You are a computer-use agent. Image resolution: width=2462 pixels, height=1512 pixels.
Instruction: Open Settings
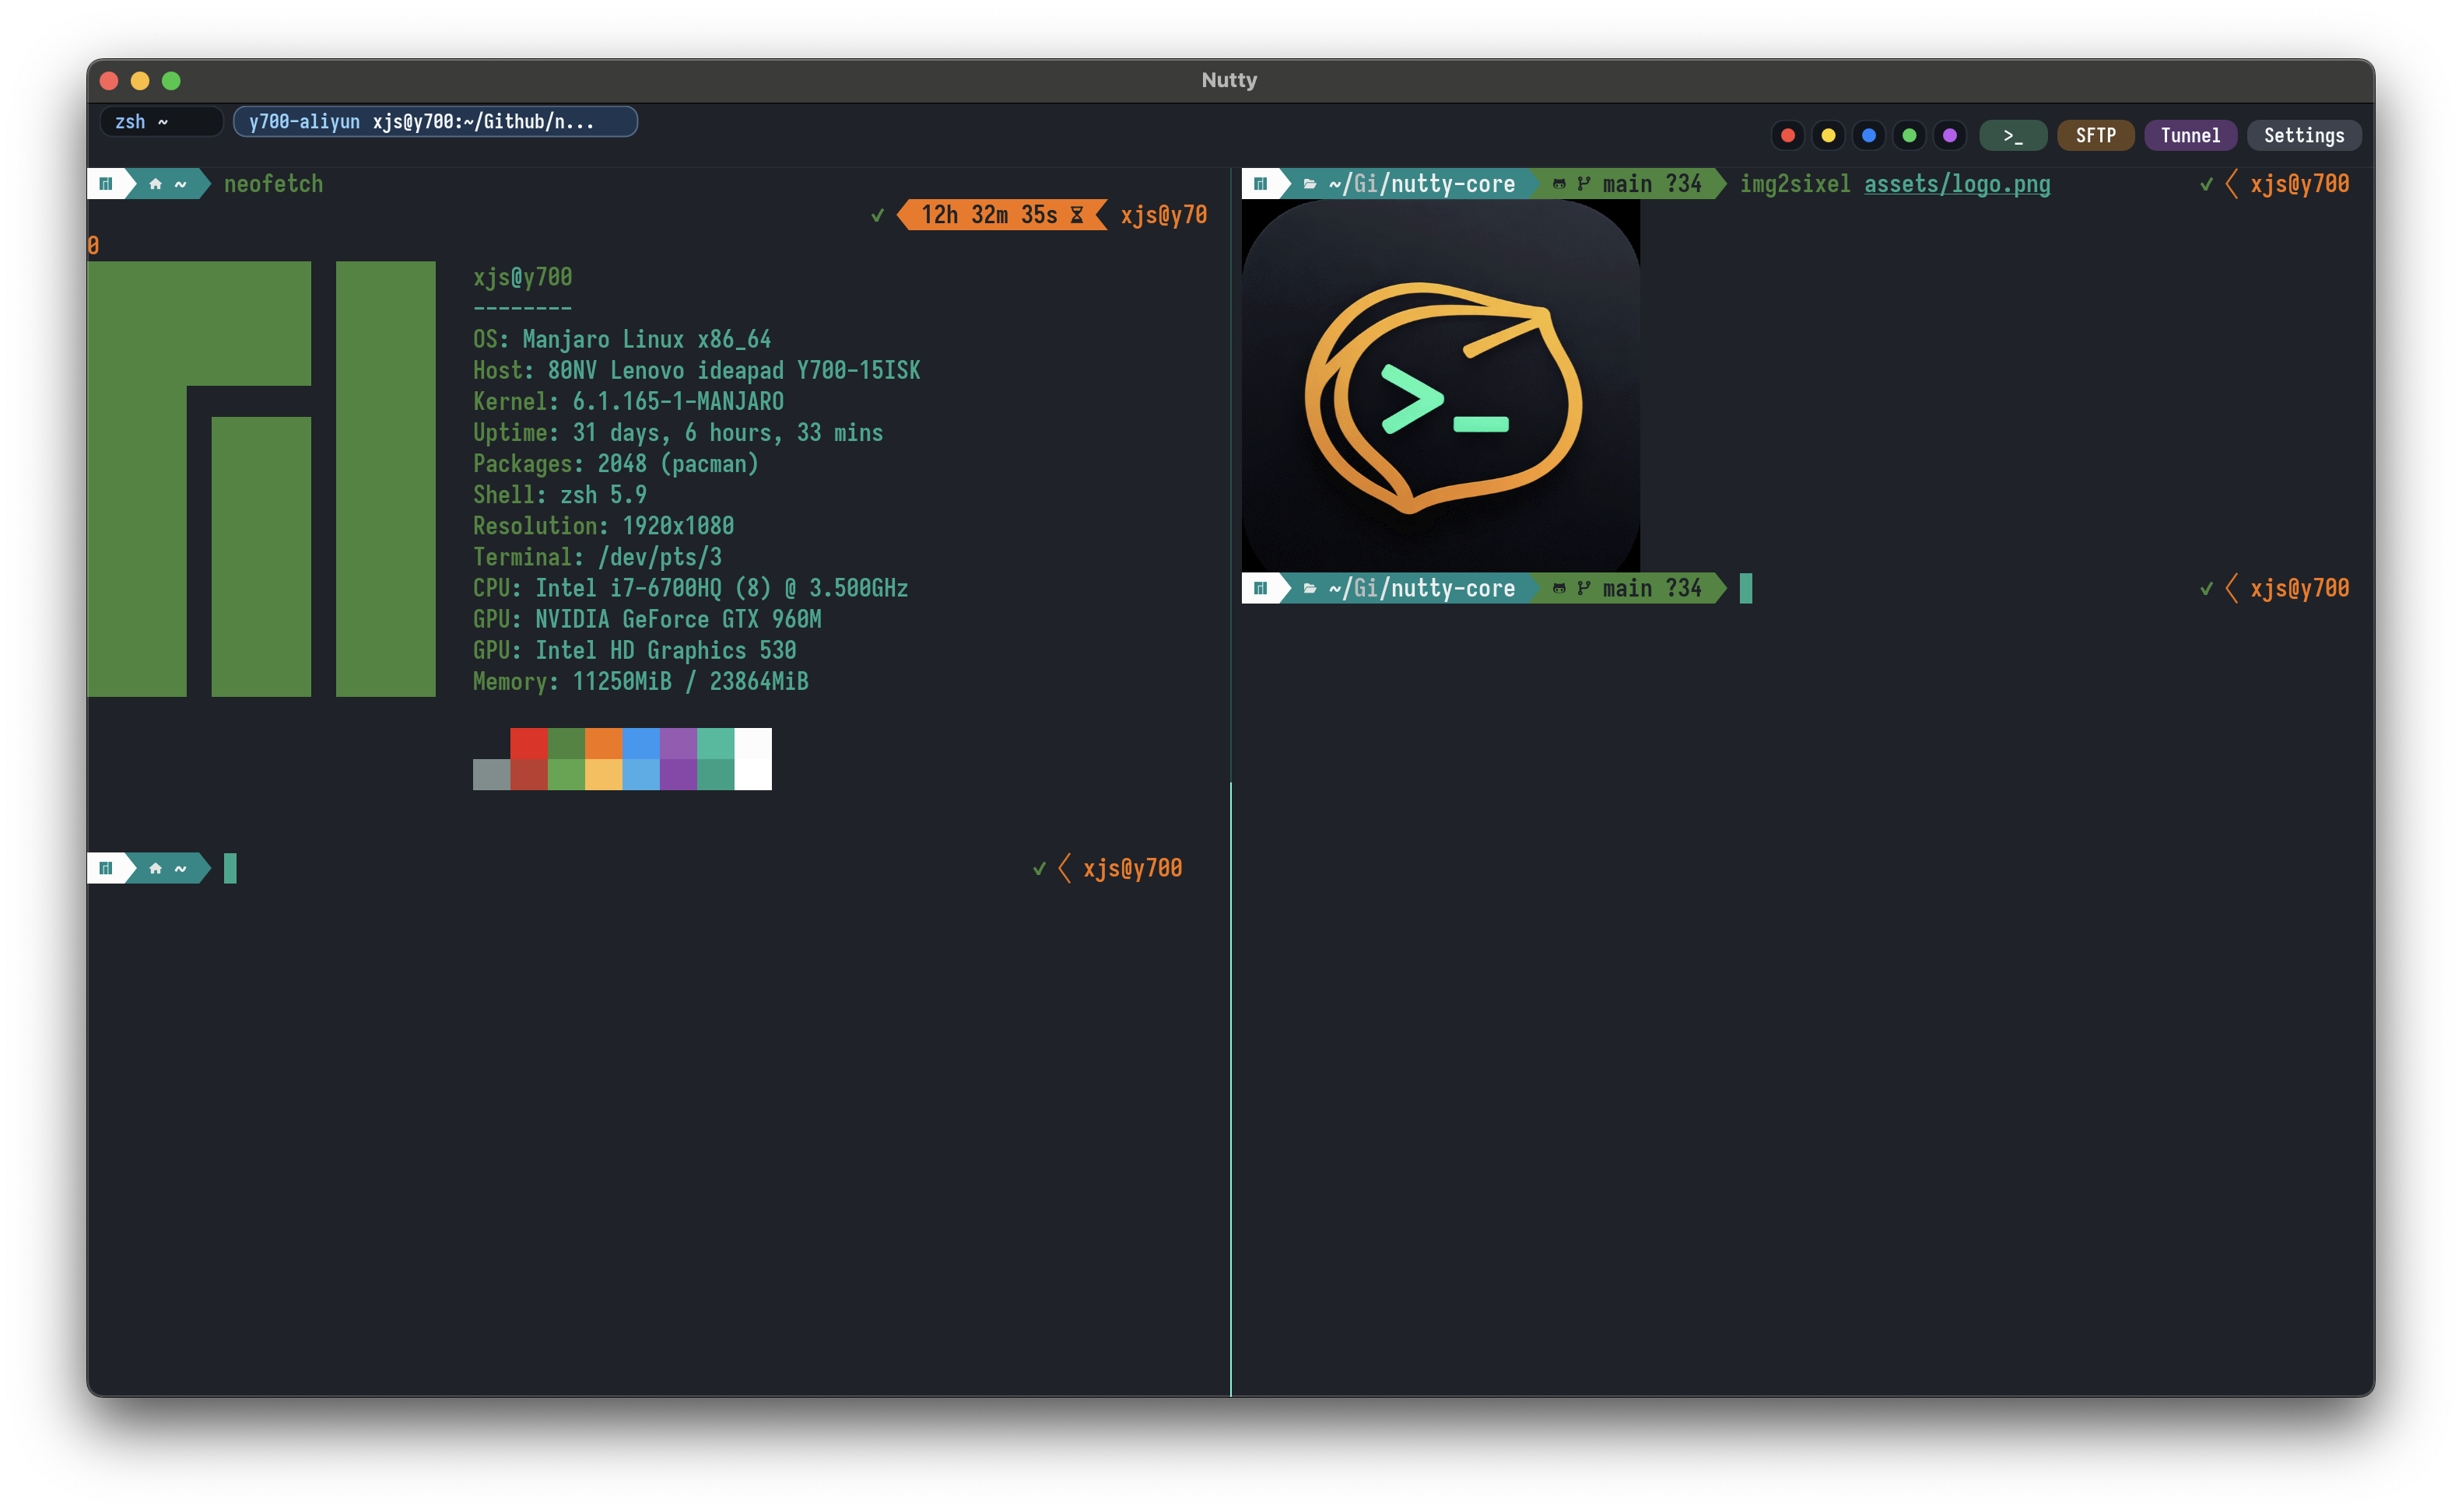(2303, 136)
